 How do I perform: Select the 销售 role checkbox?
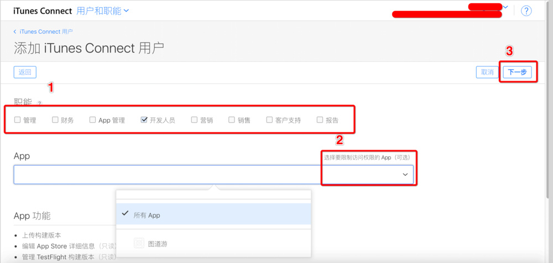(232, 120)
